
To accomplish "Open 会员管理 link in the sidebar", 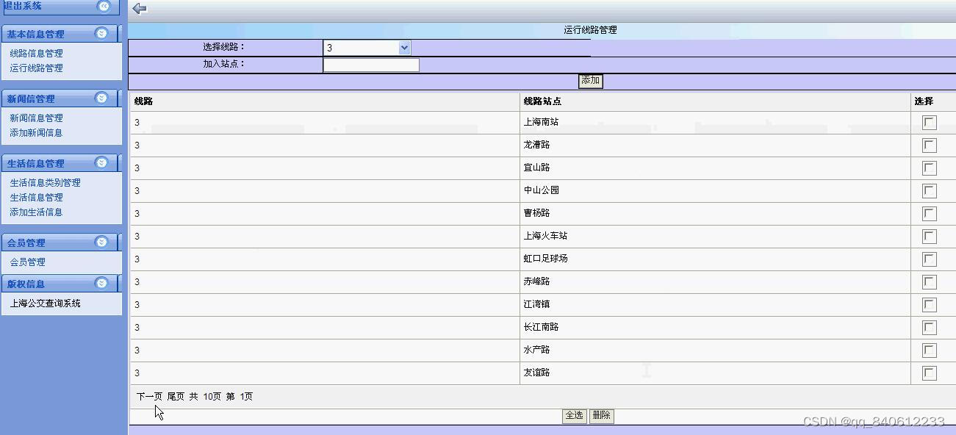I will coord(27,262).
